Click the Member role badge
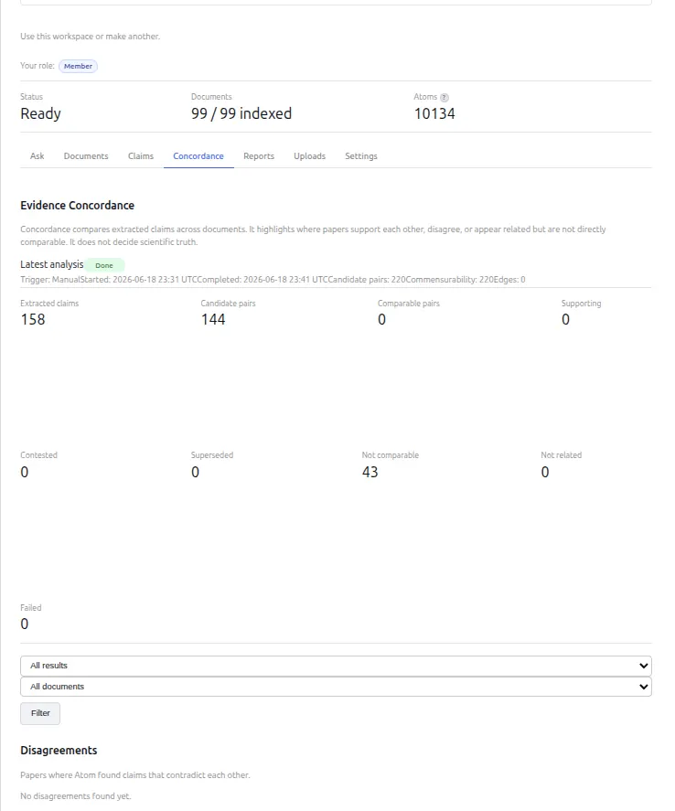Image resolution: width=675 pixels, height=811 pixels. 78,66
